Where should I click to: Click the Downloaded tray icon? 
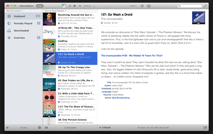tap(9, 30)
